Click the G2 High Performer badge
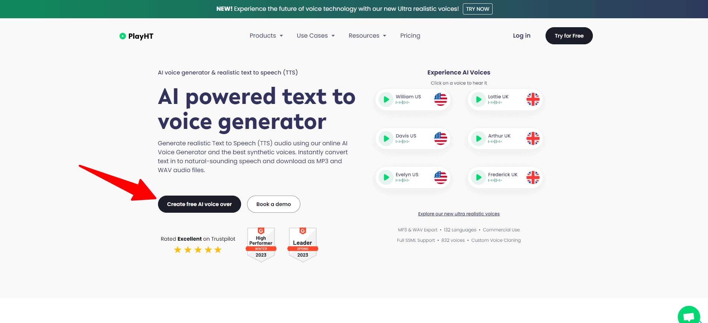Image resolution: width=708 pixels, height=323 pixels. click(x=261, y=245)
